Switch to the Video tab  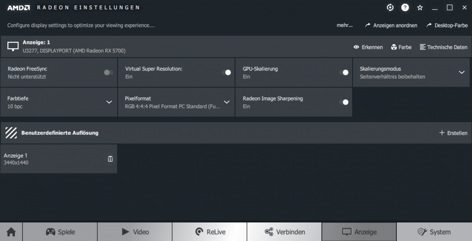click(135, 232)
